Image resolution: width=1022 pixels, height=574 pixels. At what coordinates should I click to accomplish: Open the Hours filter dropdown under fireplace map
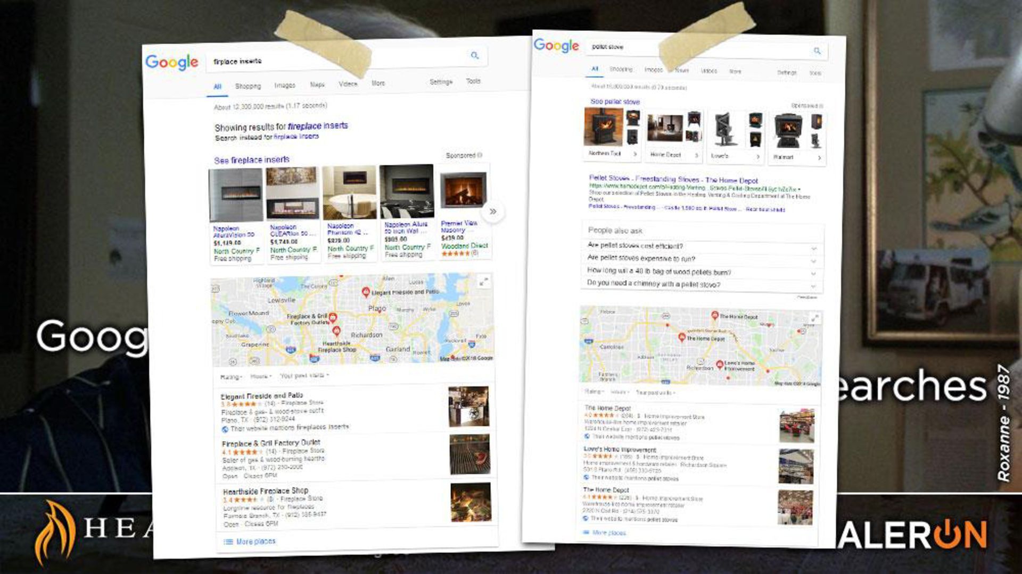[261, 376]
